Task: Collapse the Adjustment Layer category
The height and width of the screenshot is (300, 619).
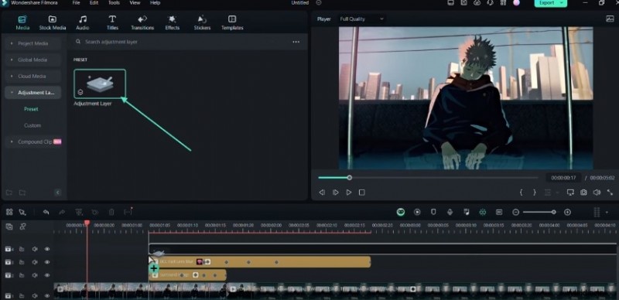Action: point(33,93)
